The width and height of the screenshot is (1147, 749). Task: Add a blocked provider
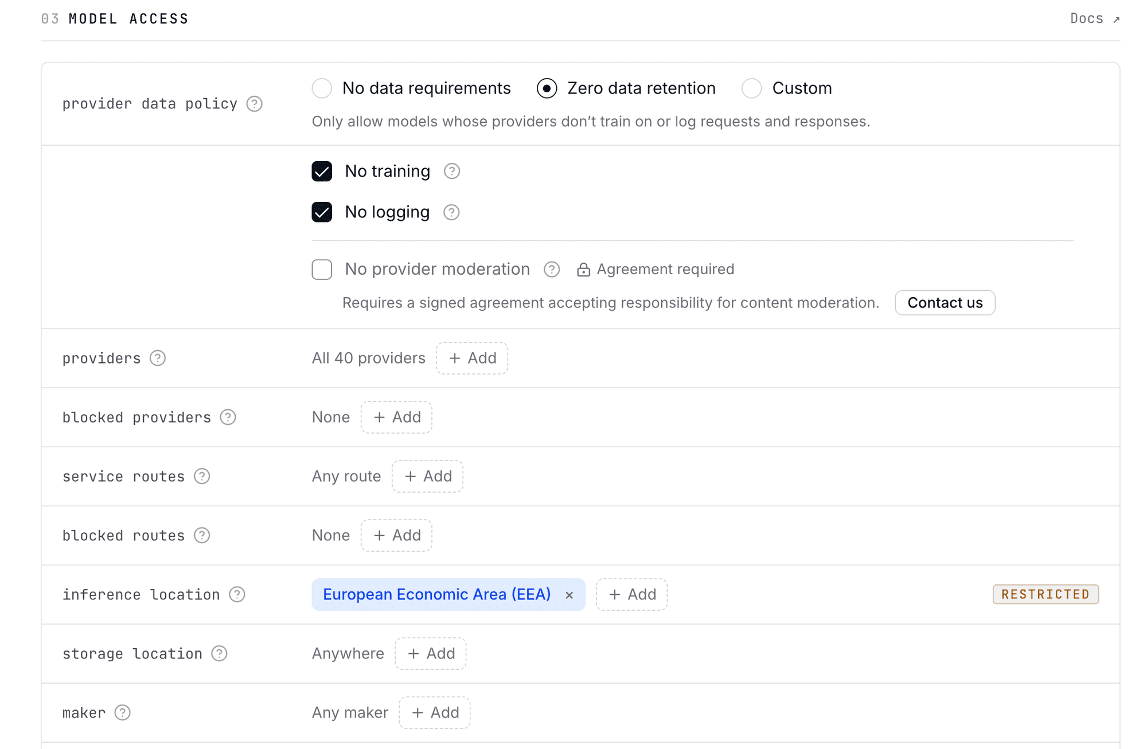tap(396, 417)
